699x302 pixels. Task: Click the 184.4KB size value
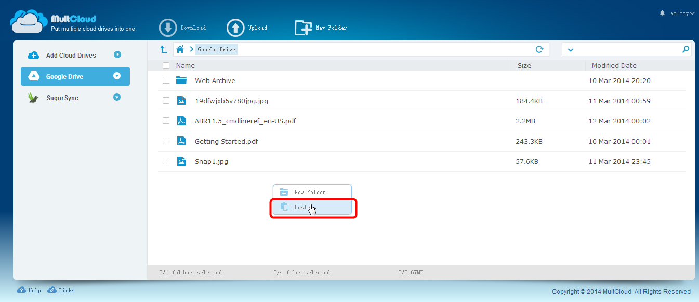coord(529,101)
